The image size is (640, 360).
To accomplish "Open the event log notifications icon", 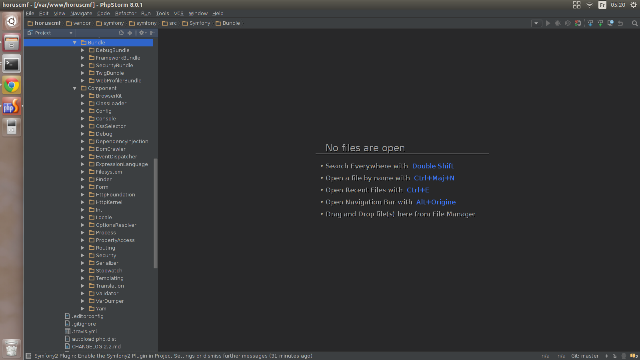I will (634, 356).
